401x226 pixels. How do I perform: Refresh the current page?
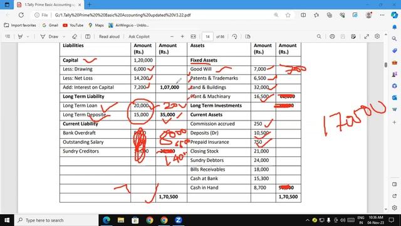[21, 15]
